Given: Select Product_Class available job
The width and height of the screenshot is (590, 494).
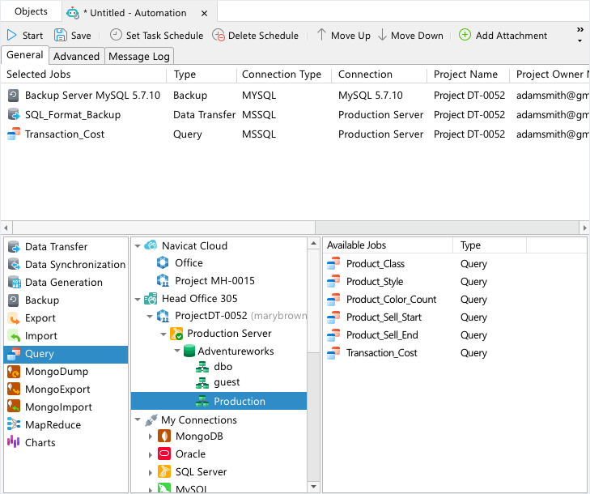Looking at the screenshot, I should click(455, 263).
